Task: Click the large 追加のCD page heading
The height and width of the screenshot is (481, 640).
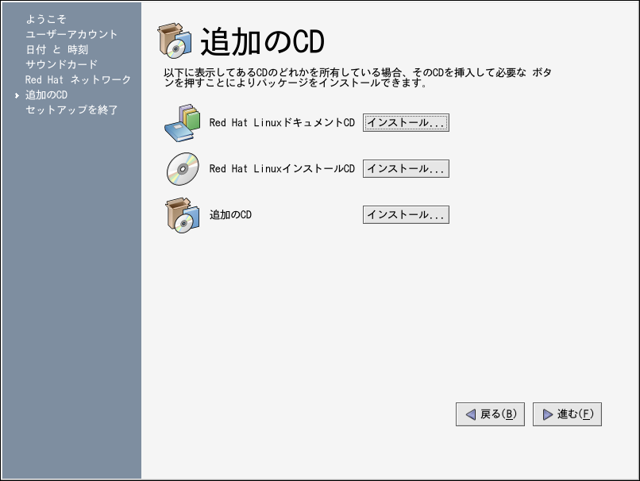Action: click(x=262, y=41)
